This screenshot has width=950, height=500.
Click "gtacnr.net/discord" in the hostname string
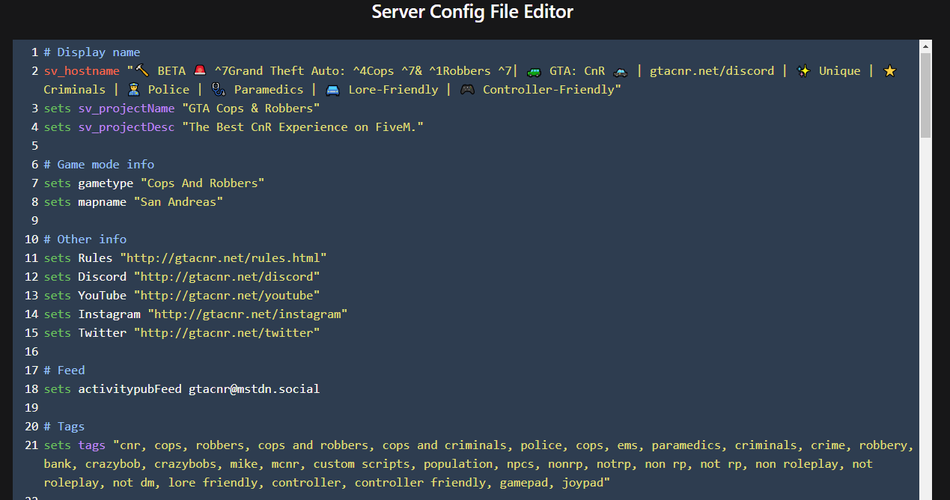pos(712,71)
